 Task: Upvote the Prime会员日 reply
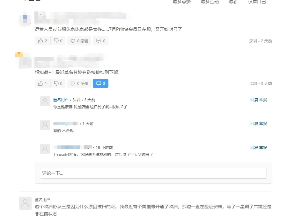tap(42, 41)
